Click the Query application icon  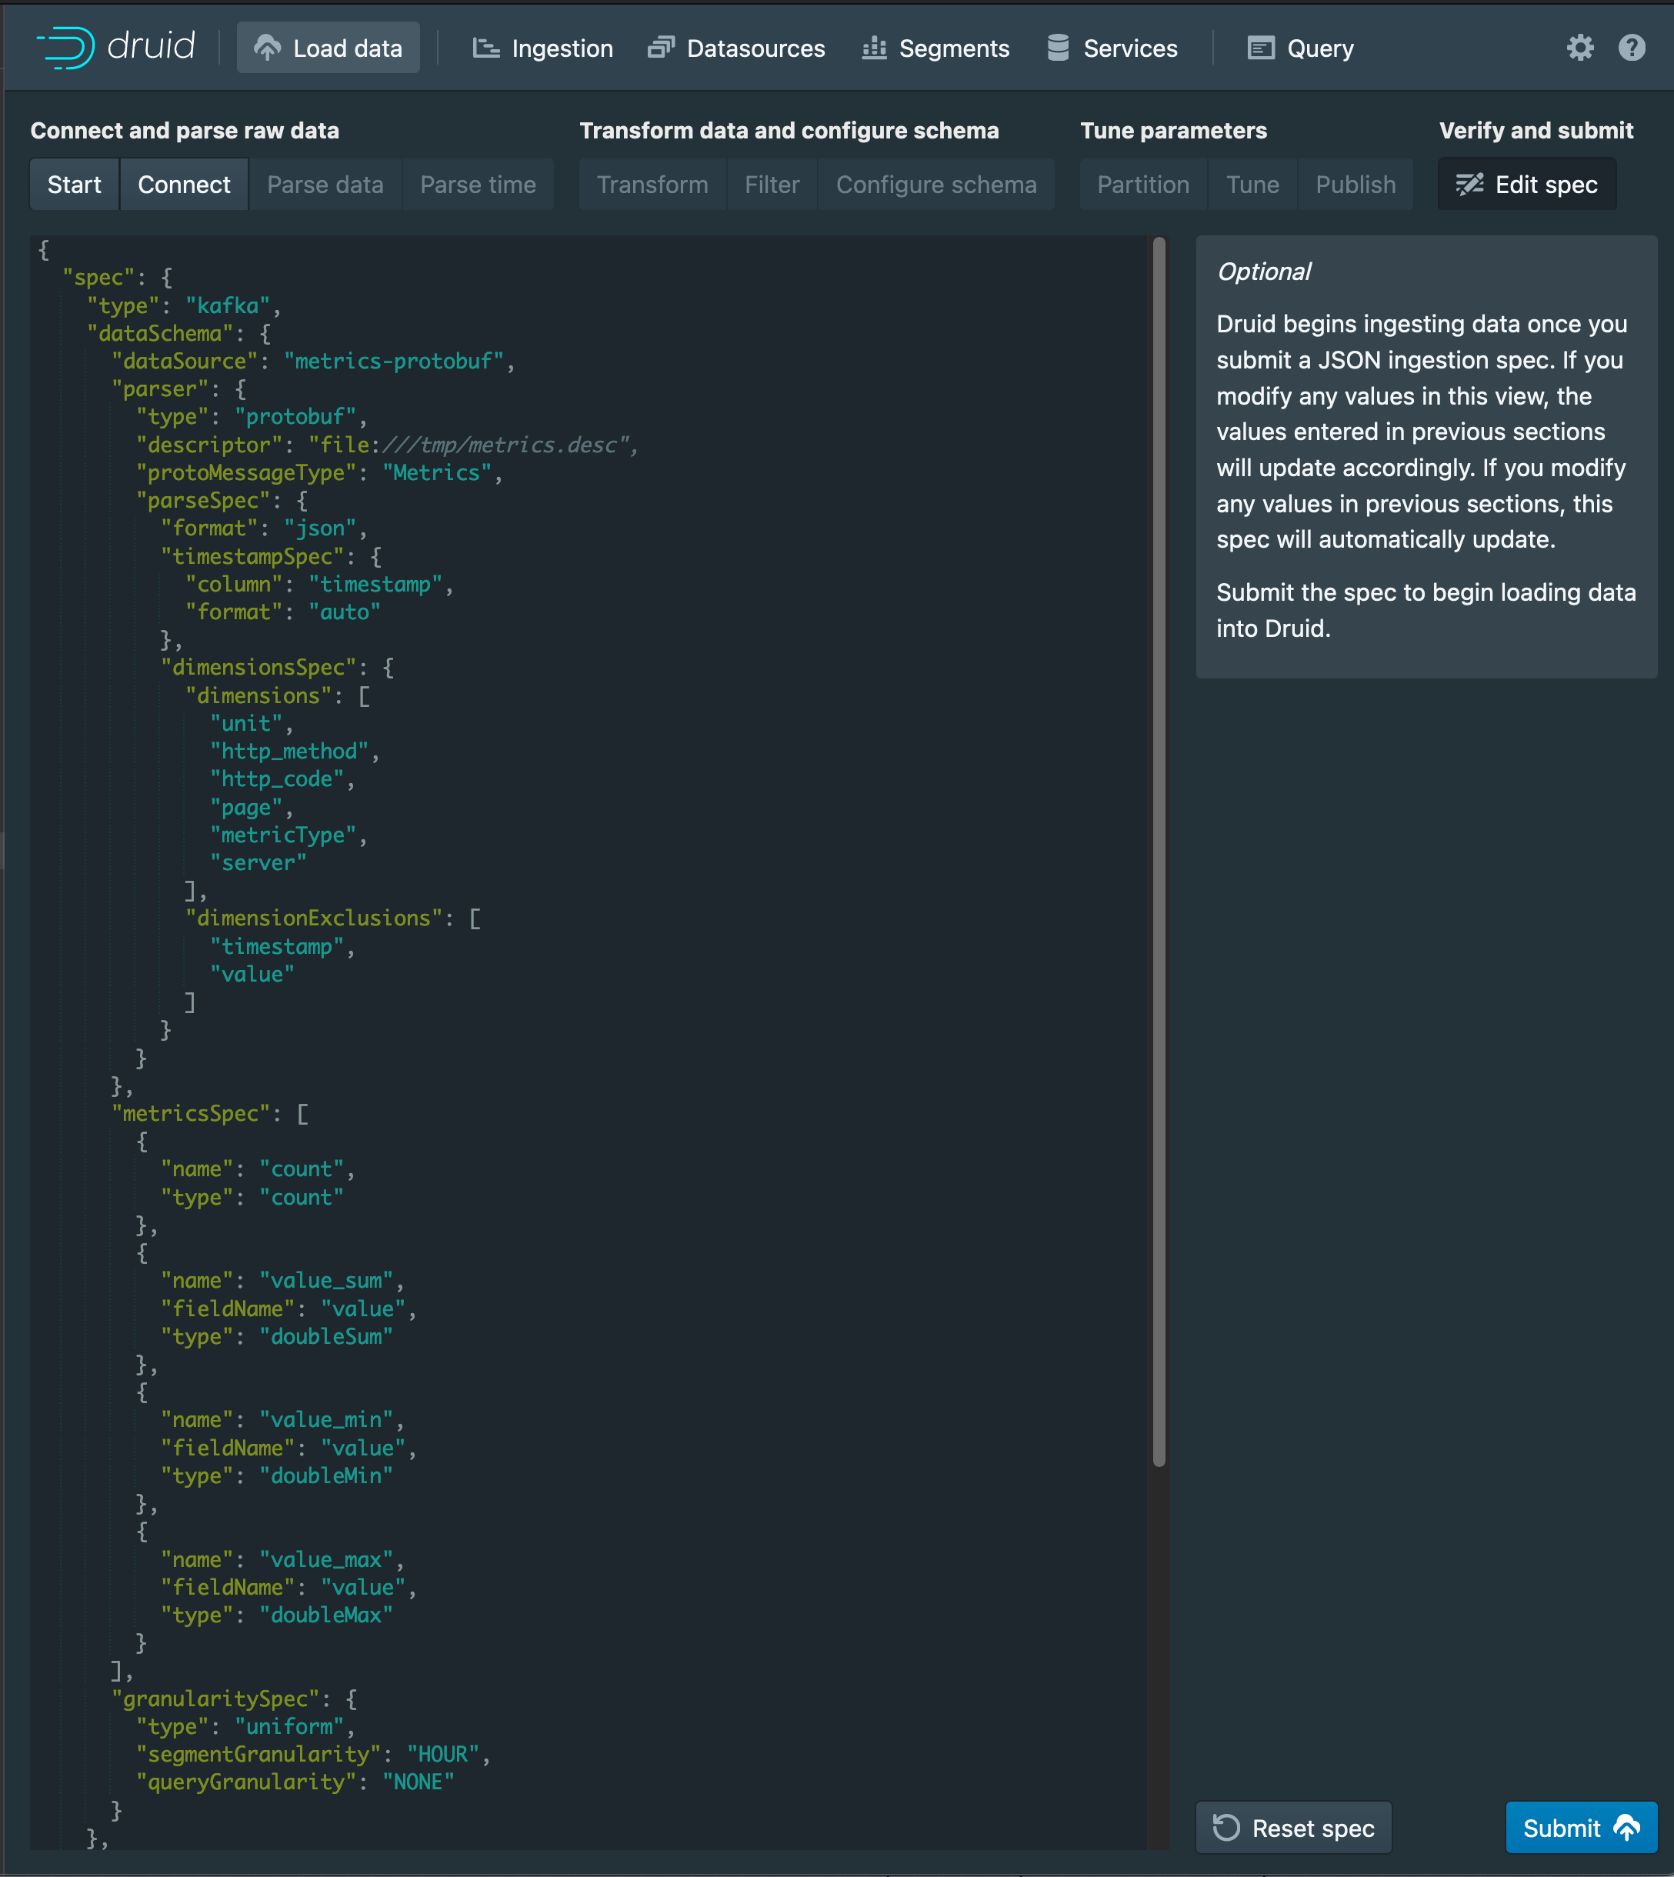pos(1260,48)
